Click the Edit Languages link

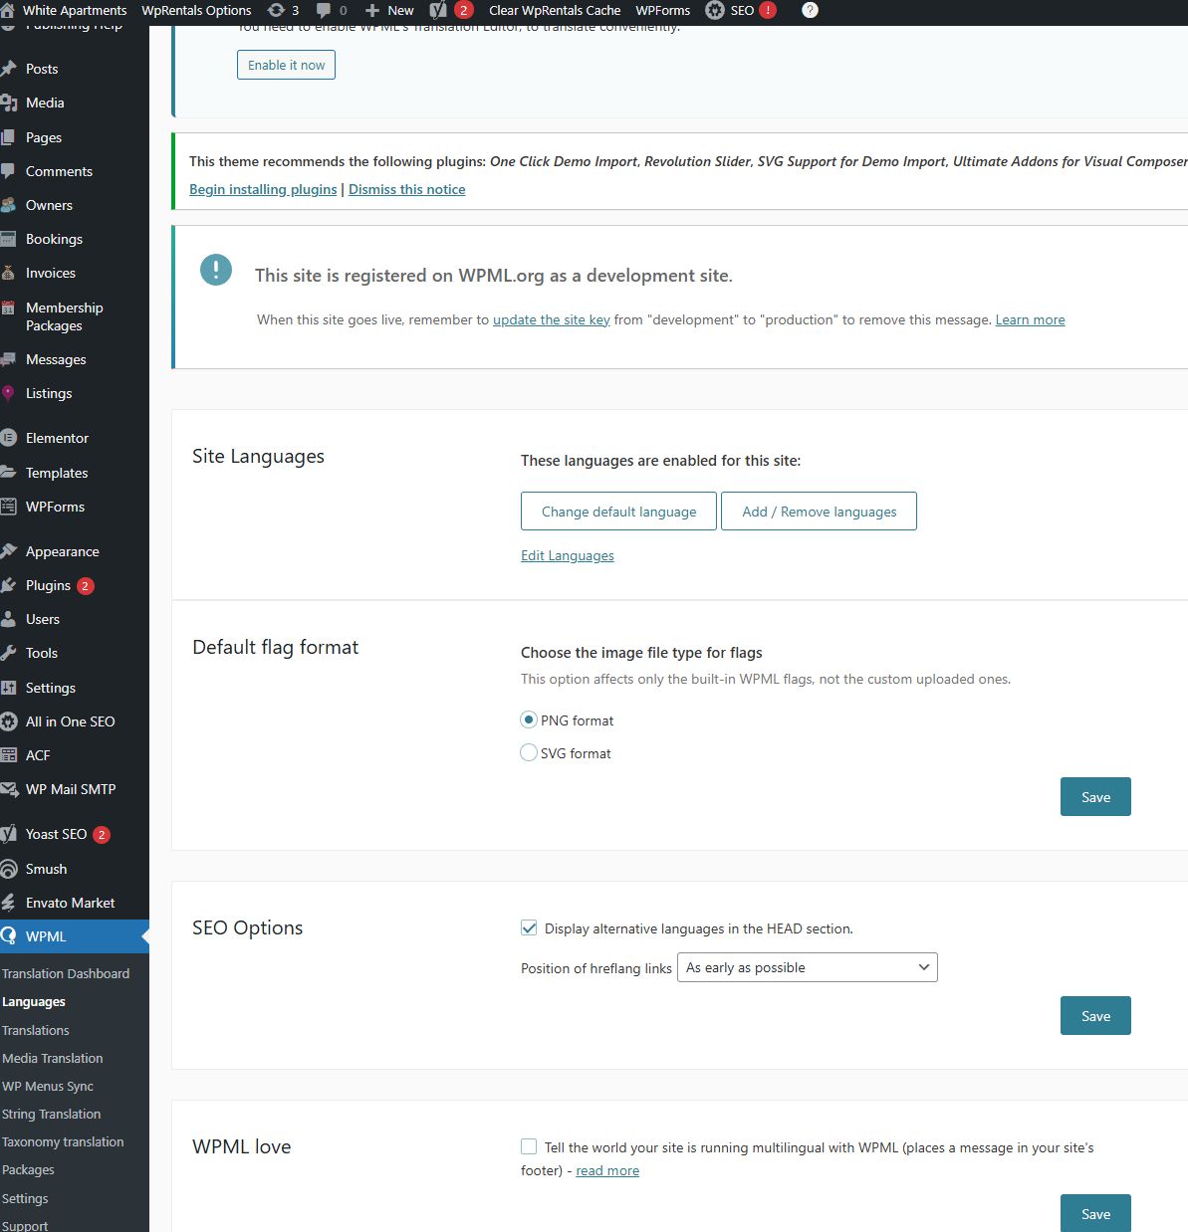[x=568, y=555]
